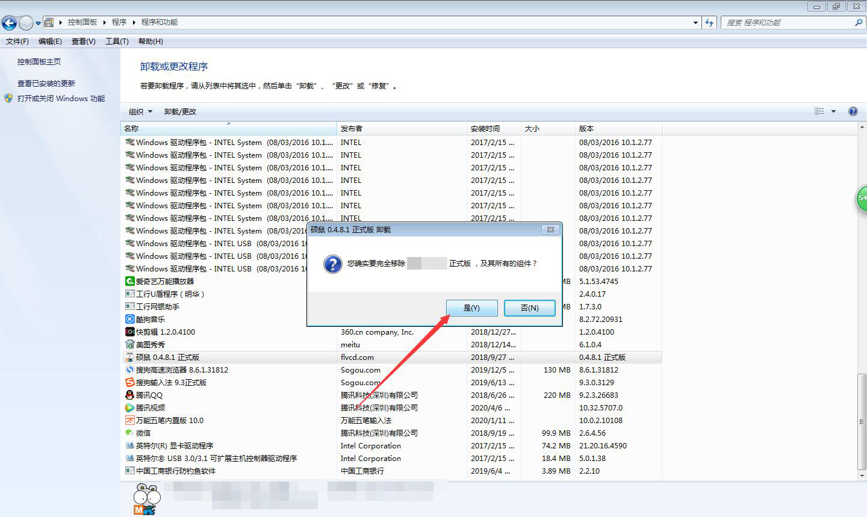The width and height of the screenshot is (867, 517).
Task: Select 快剪辑 1.2.0.4100 program name
Action: click(x=166, y=332)
